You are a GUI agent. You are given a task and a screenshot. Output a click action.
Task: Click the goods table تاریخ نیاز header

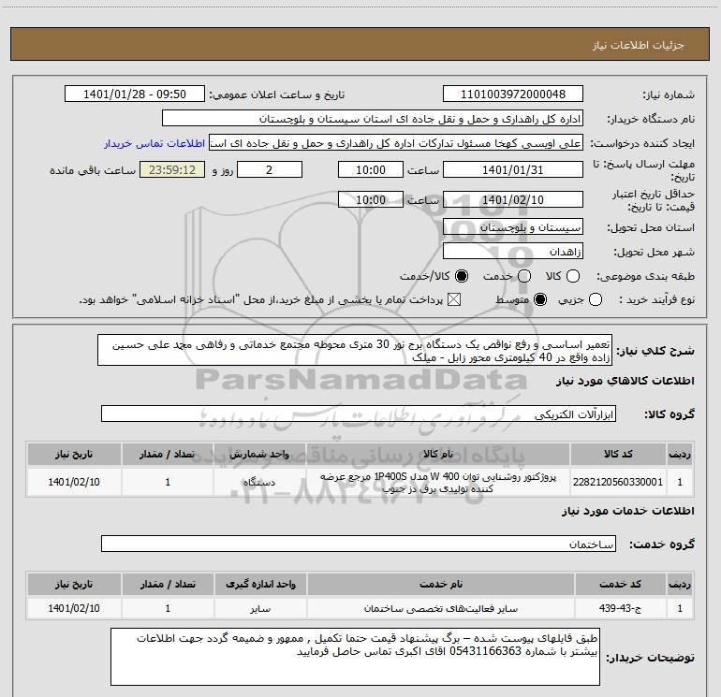click(74, 454)
